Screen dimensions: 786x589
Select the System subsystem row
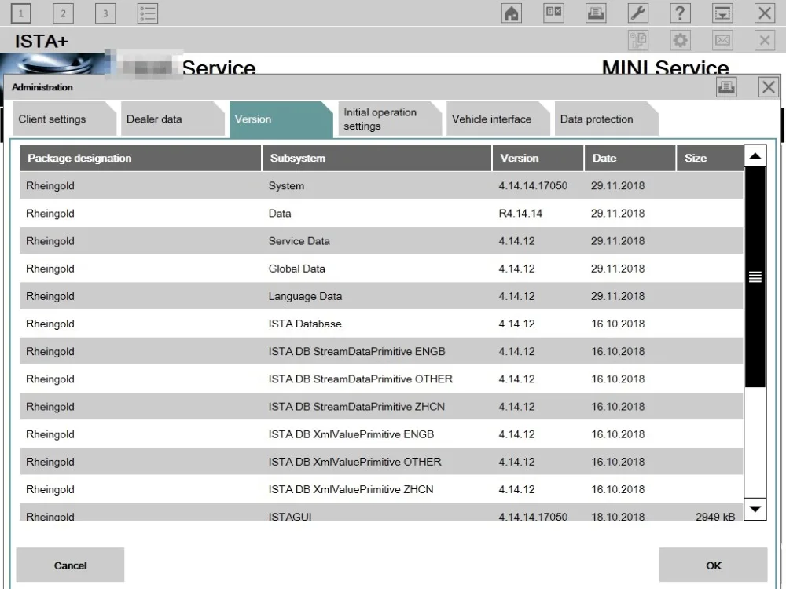click(381, 186)
